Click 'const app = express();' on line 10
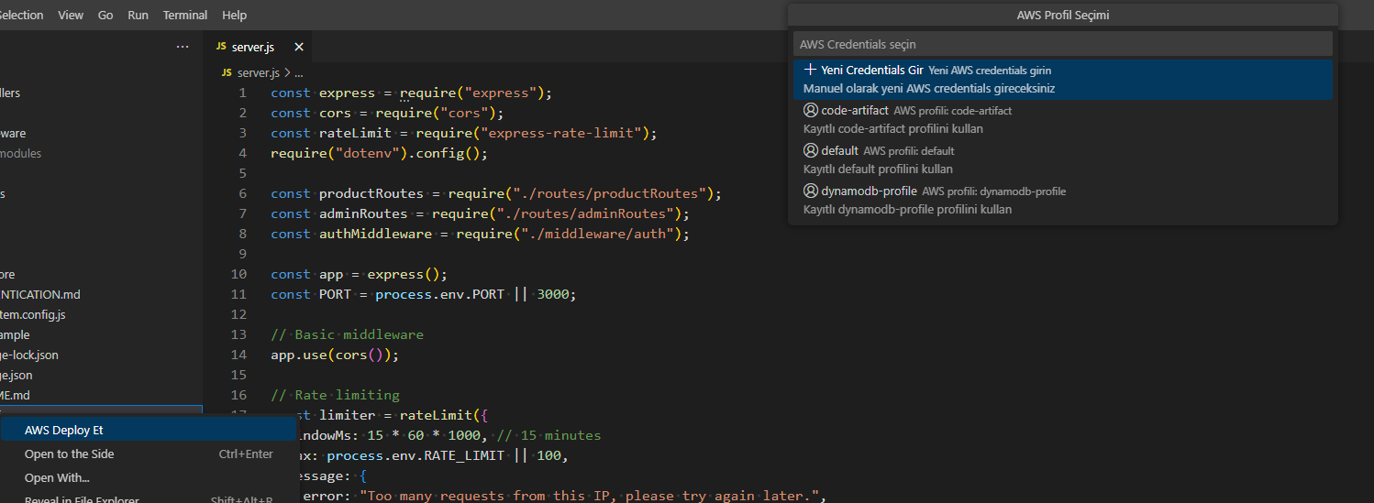Screen dimensions: 1374x503 point(359,274)
